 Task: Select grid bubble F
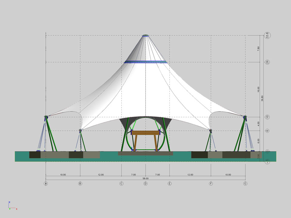211,183
